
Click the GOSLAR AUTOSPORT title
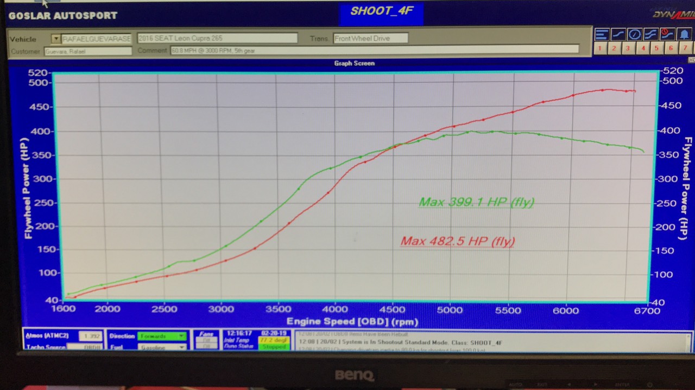(x=63, y=16)
